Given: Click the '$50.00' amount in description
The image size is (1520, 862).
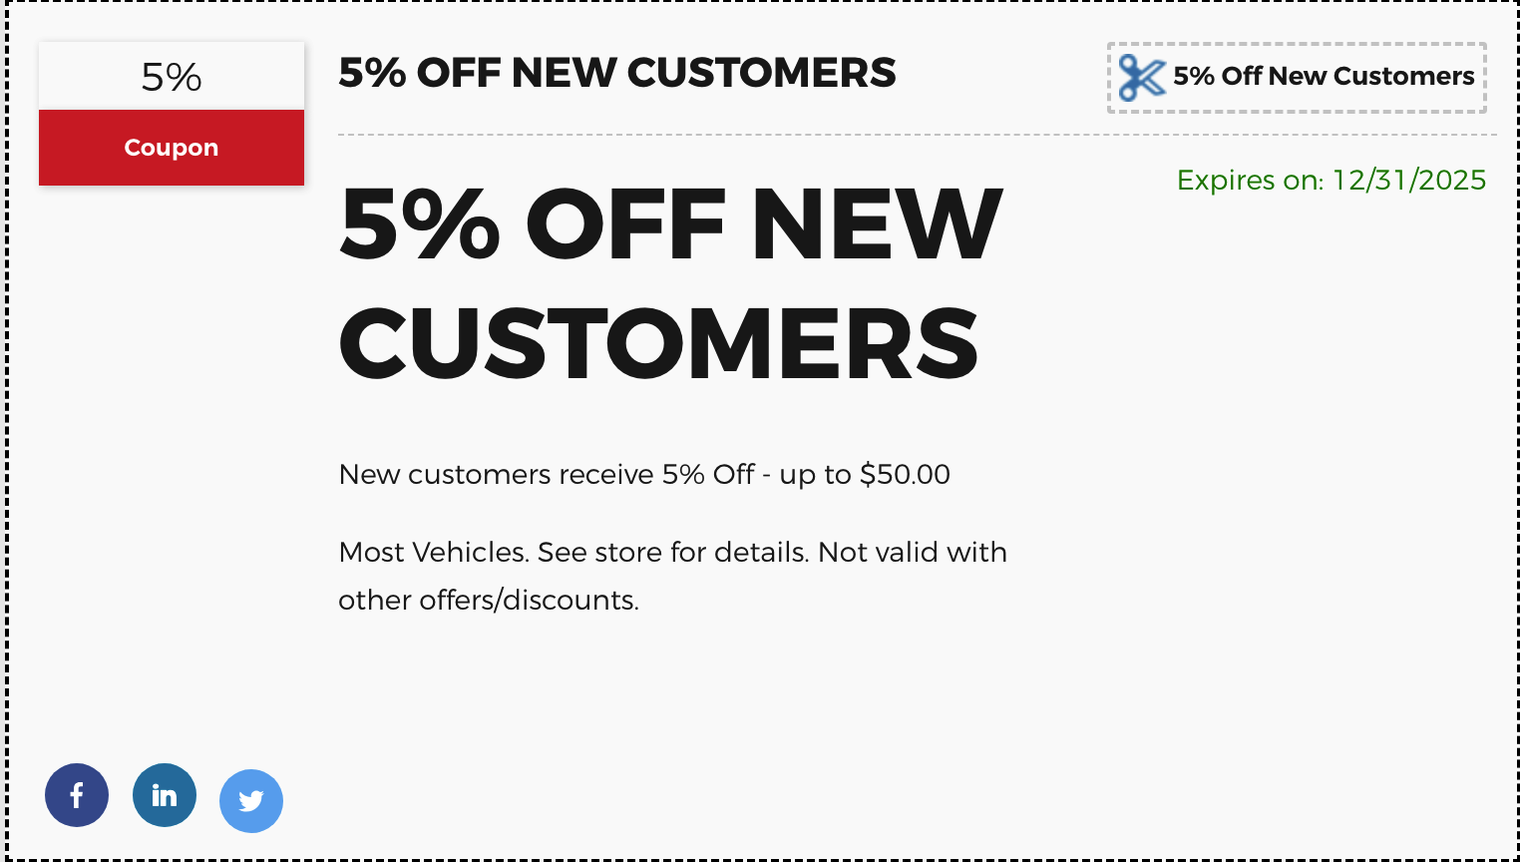Looking at the screenshot, I should [905, 474].
